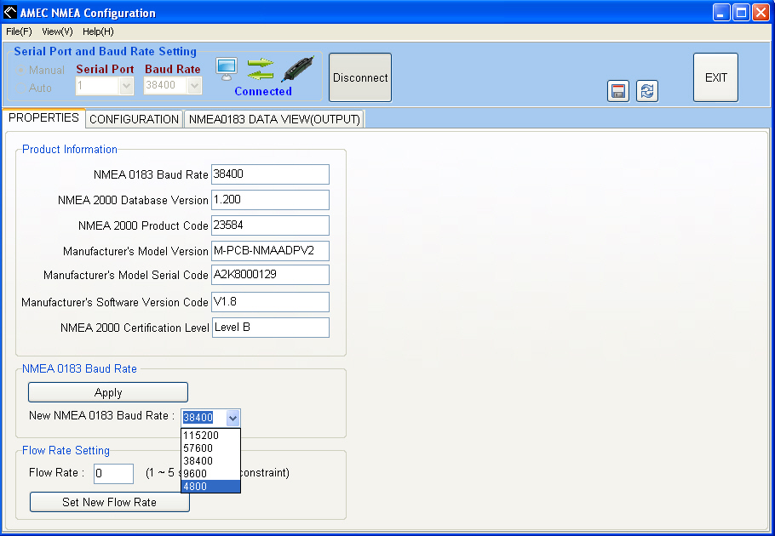This screenshot has height=536, width=775.
Task: Switch to the CONFIGURATION tab
Action: [x=134, y=119]
